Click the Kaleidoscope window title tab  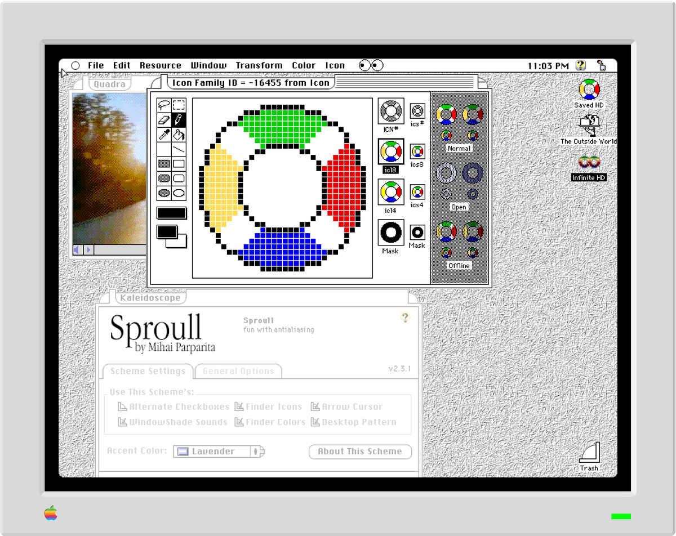click(150, 298)
